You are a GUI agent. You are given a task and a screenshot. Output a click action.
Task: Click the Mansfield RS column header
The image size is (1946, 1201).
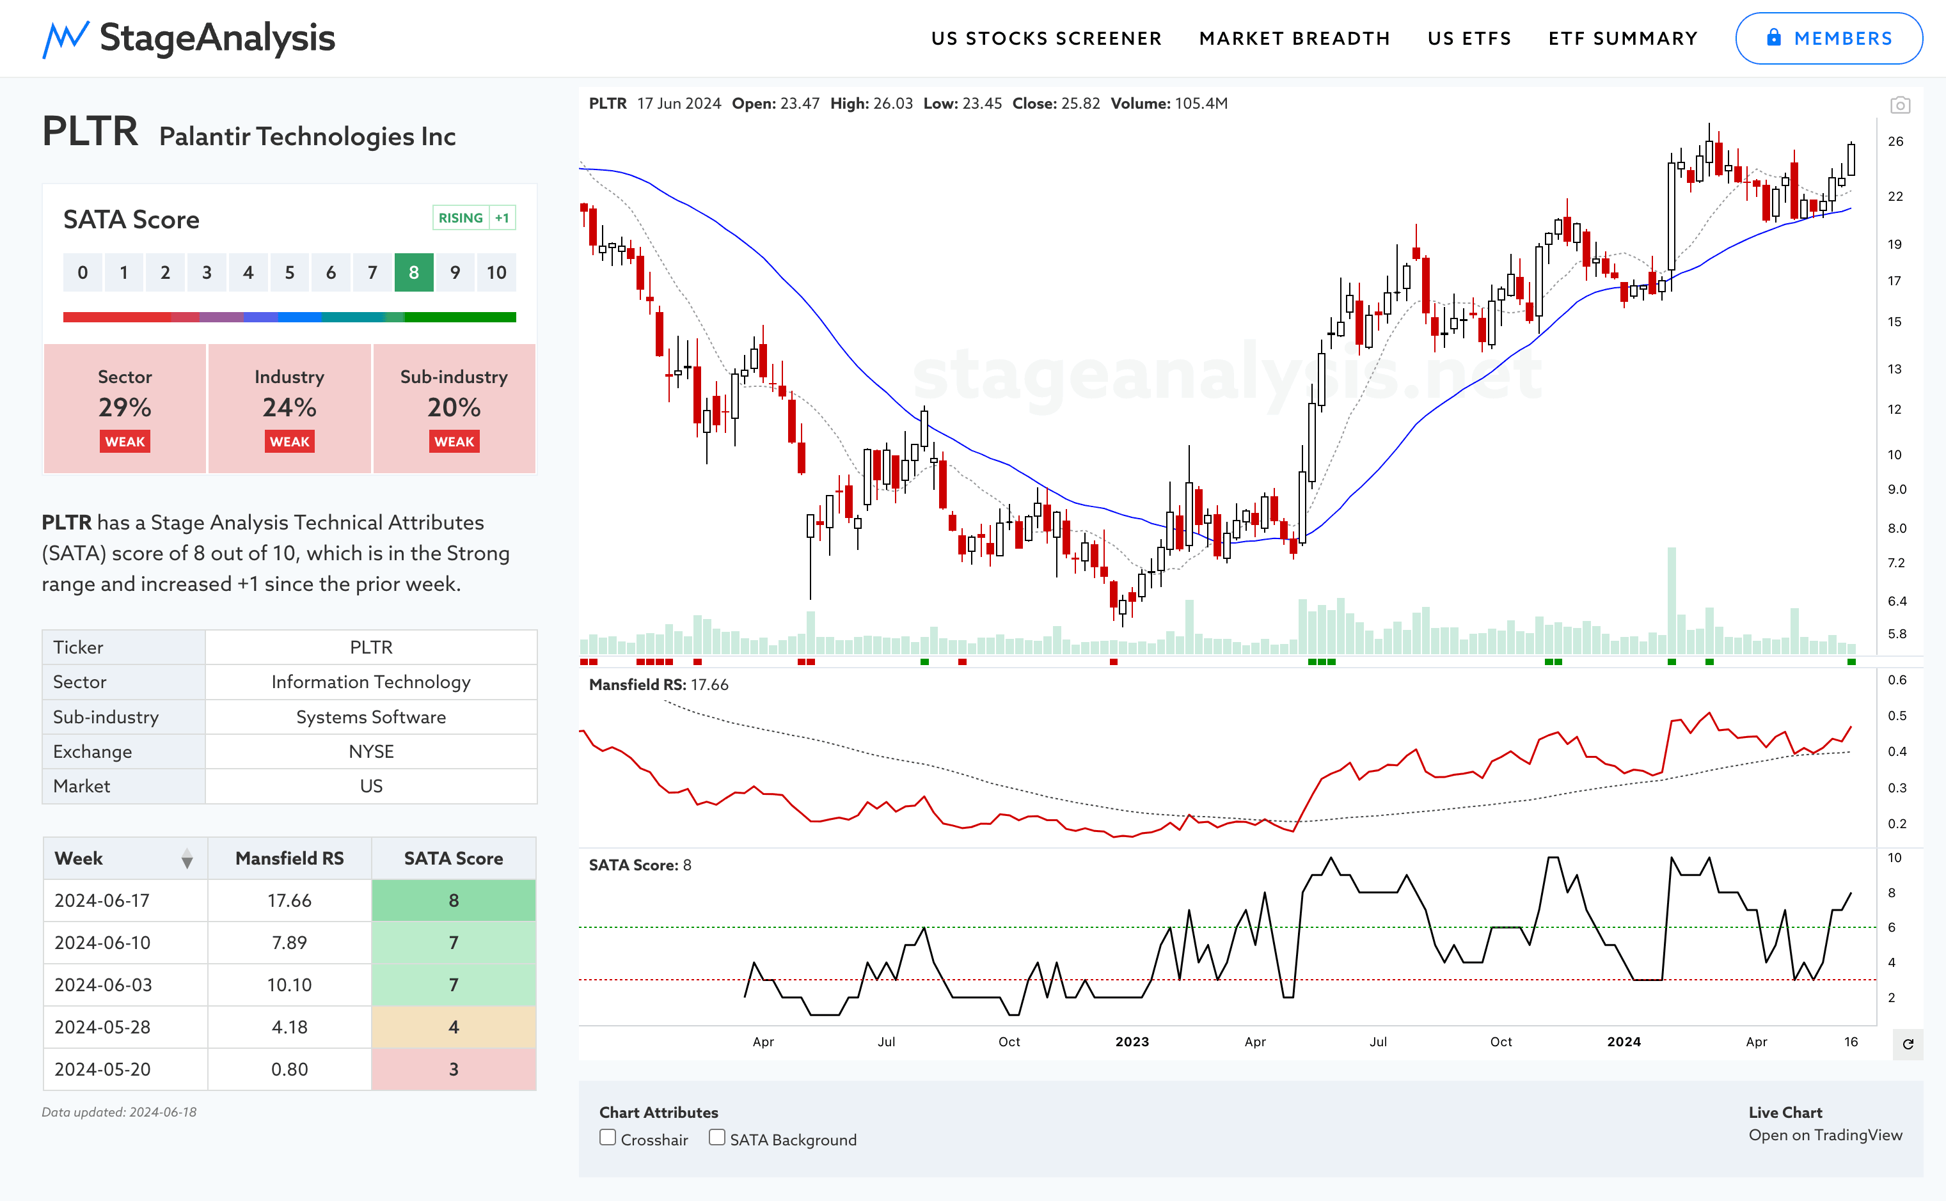coord(289,859)
